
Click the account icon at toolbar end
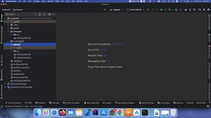208,10
